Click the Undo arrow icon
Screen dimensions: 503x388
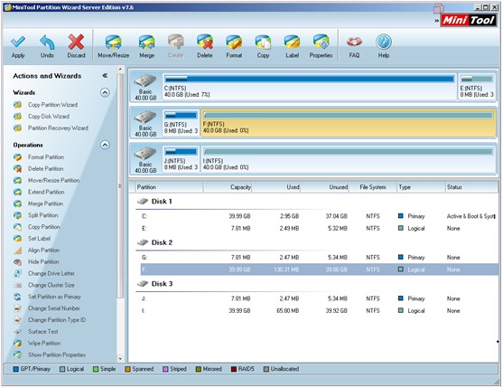point(47,42)
